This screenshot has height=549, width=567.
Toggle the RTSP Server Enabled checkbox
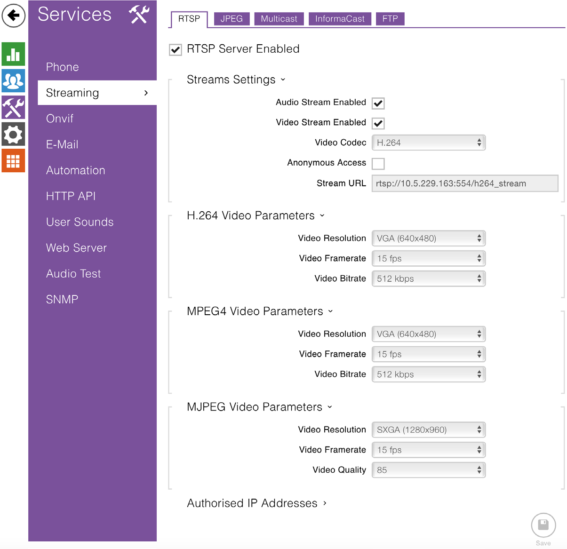[176, 50]
